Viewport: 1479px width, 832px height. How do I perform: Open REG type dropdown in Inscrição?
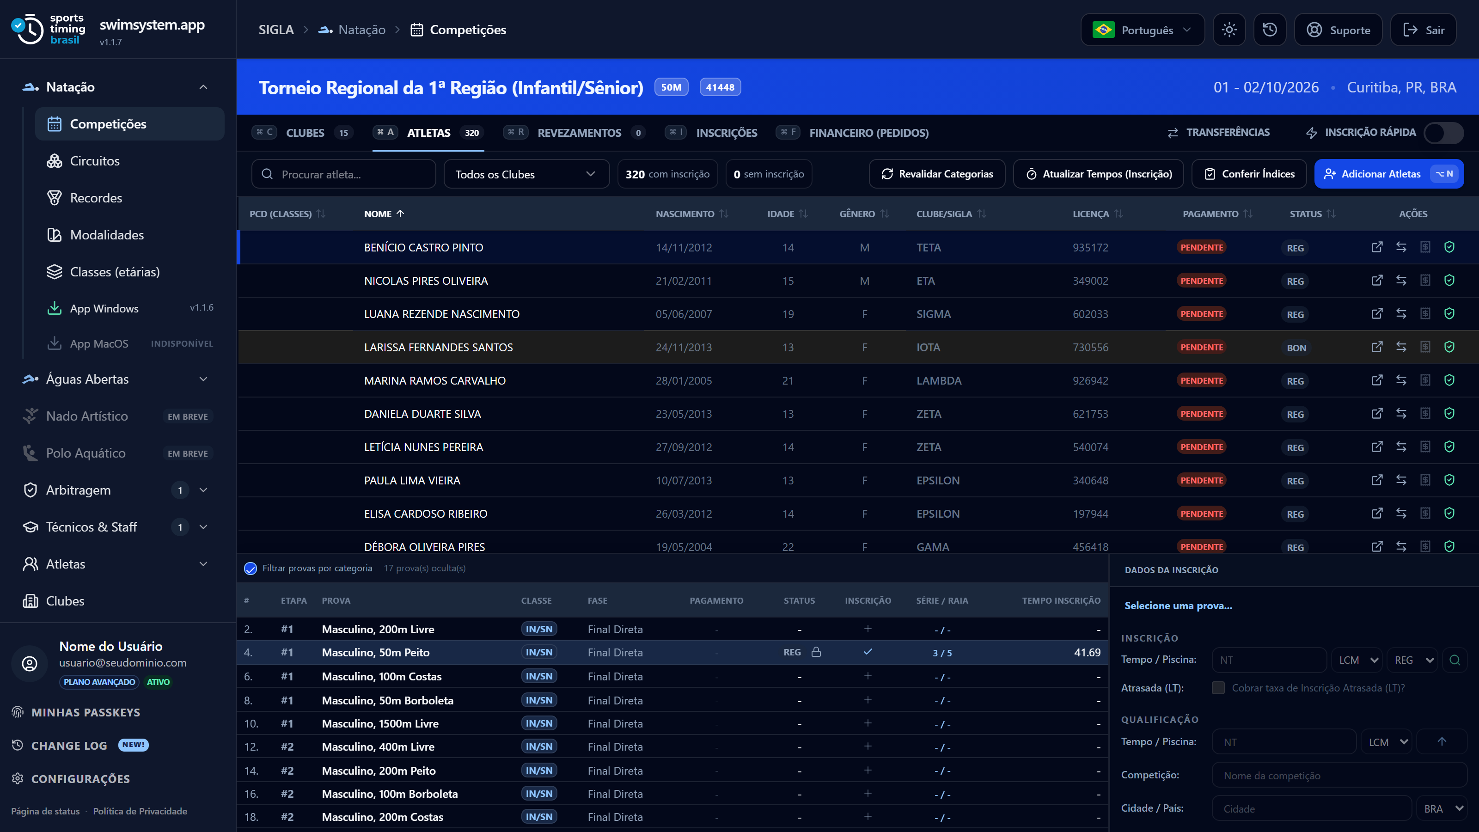pos(1412,660)
